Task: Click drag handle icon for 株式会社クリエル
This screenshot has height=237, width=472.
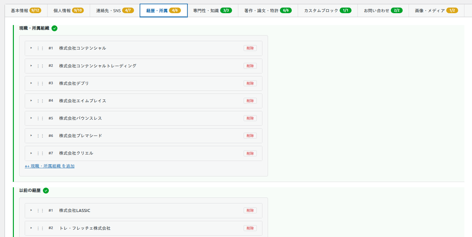Action: pyautogui.click(x=40, y=153)
